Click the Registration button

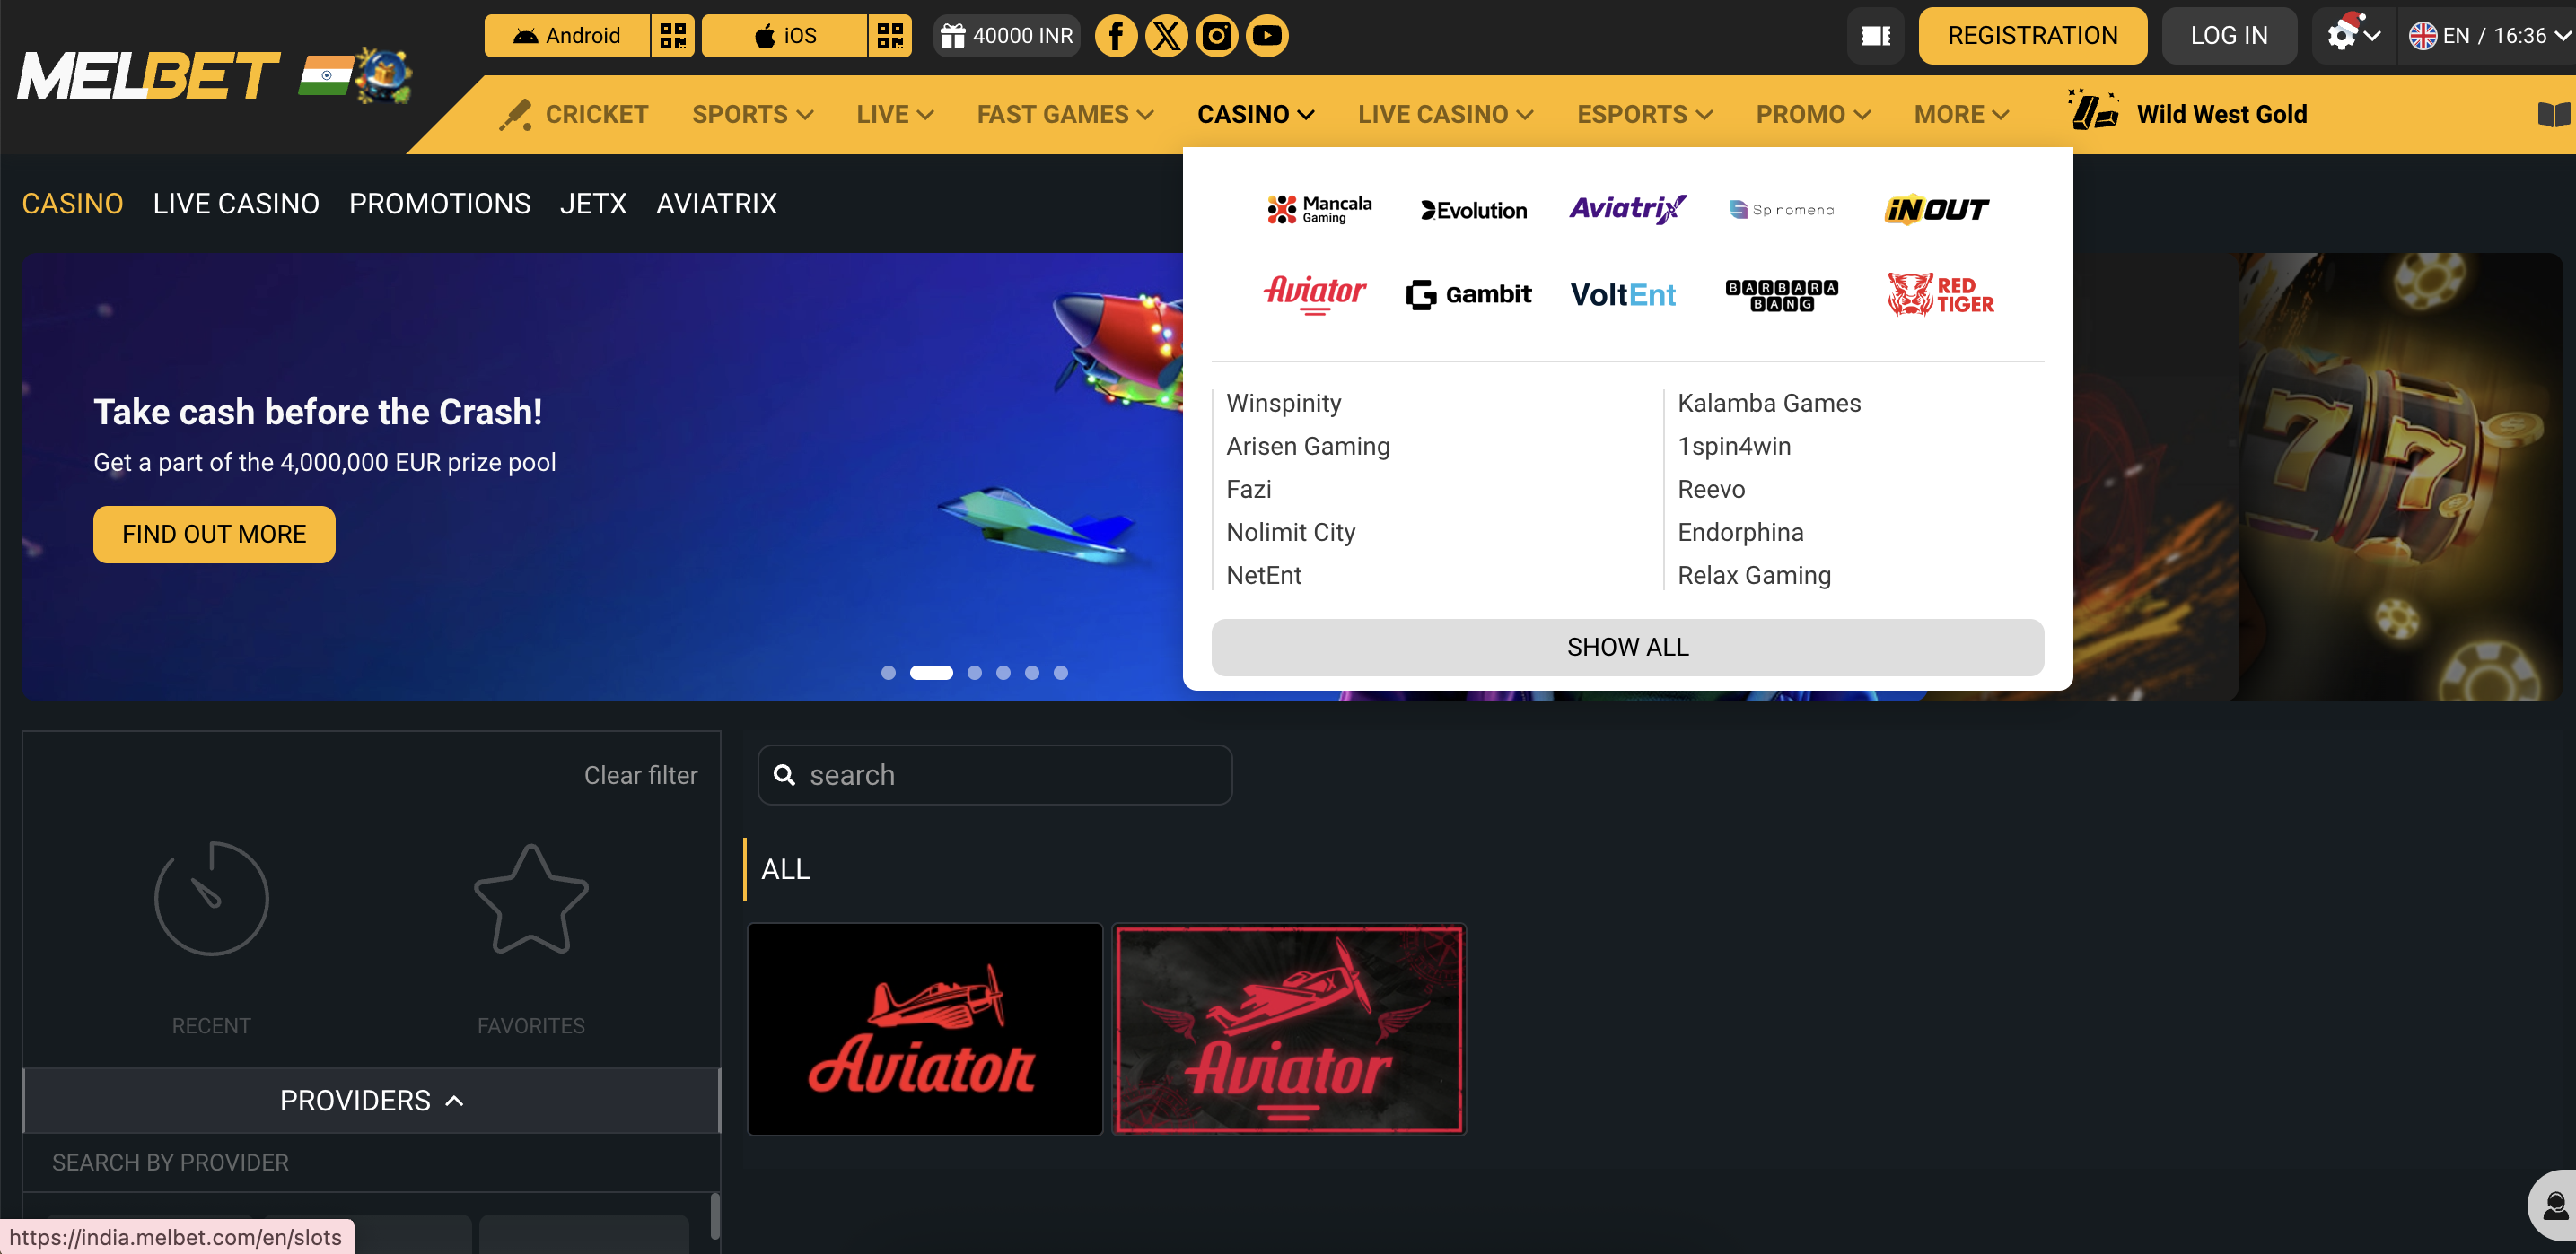click(2032, 36)
